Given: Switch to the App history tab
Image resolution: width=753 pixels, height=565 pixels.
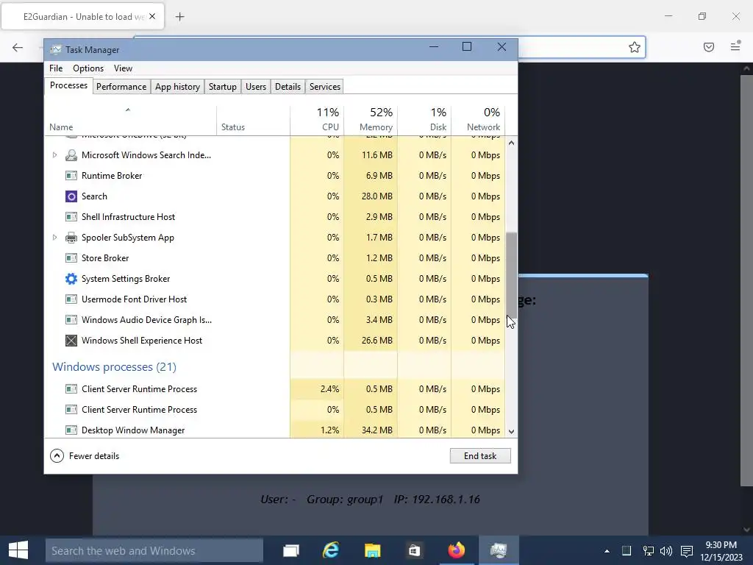Looking at the screenshot, I should pyautogui.click(x=177, y=87).
